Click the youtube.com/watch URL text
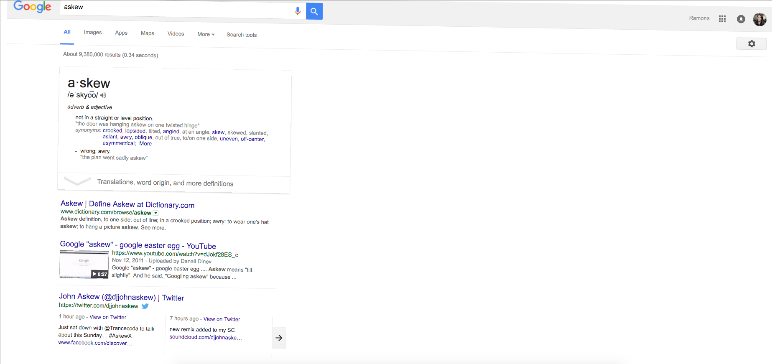The image size is (772, 364). (x=175, y=254)
